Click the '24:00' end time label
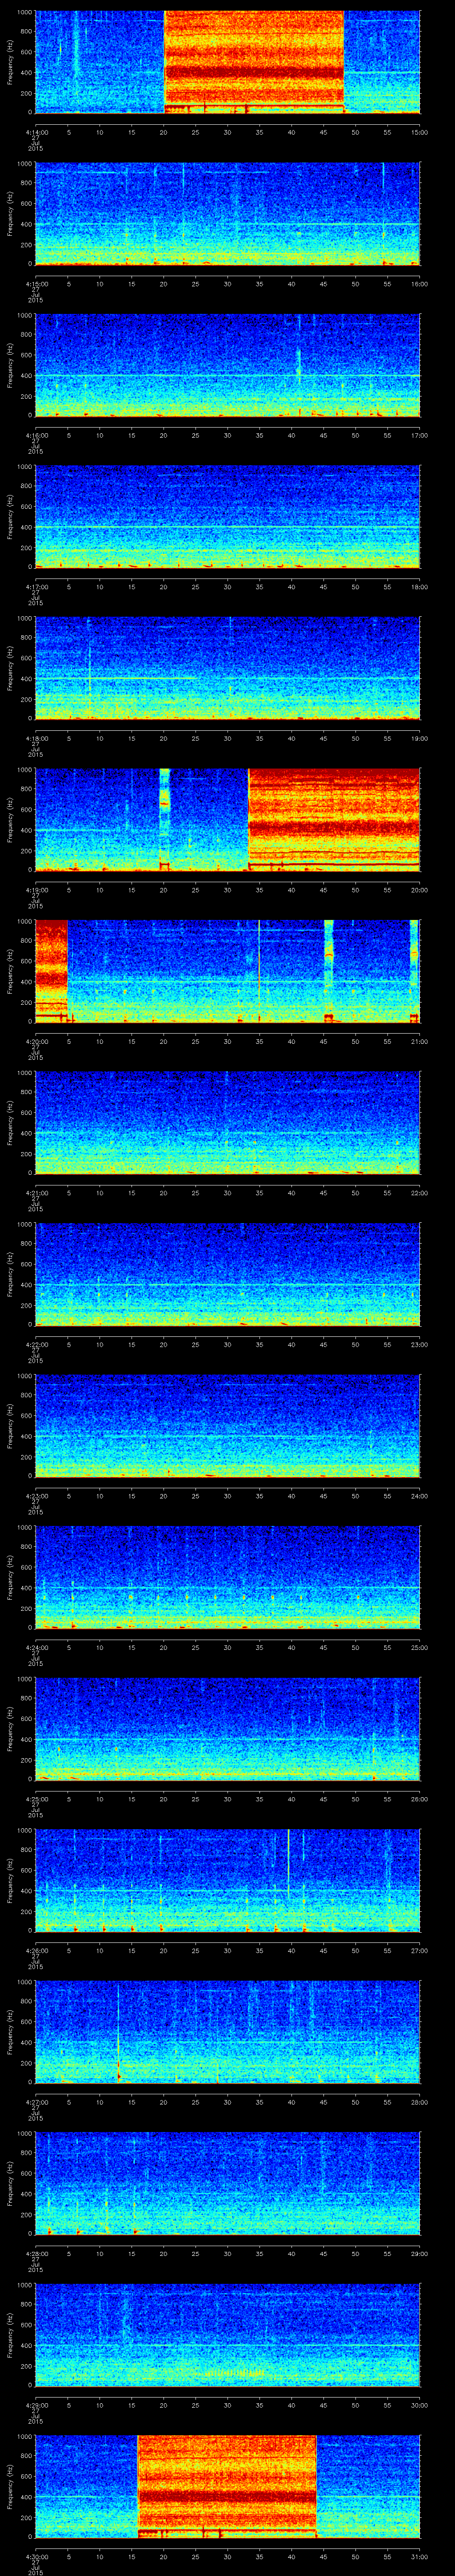The width and height of the screenshot is (455, 2576). 420,1496
